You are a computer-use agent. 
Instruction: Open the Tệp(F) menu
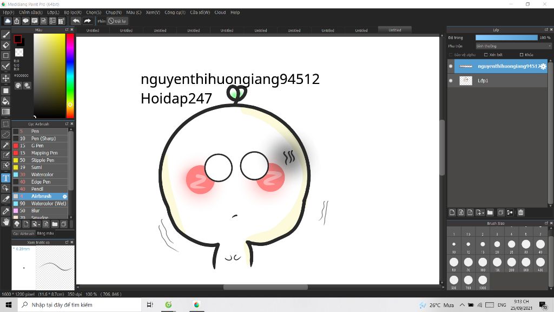[8, 12]
